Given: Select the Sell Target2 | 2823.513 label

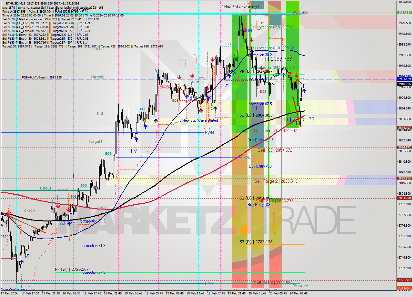Looking at the screenshot, I should [276, 181].
